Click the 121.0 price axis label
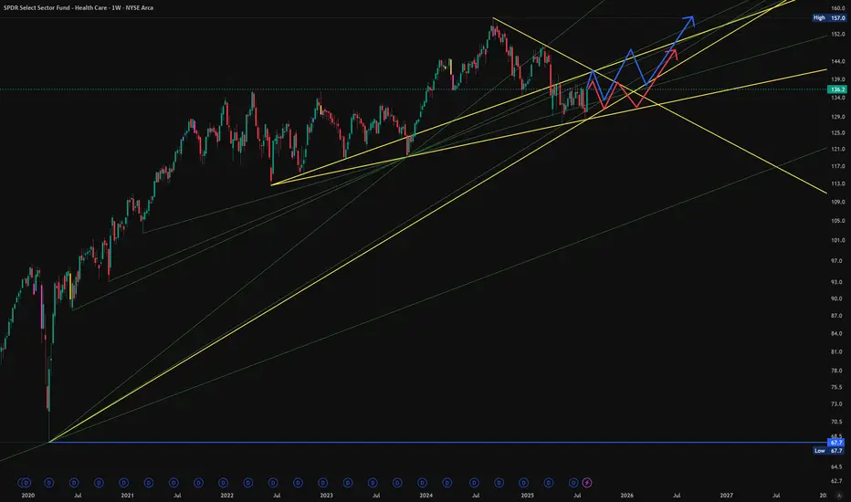The width and height of the screenshot is (851, 502). pos(837,149)
